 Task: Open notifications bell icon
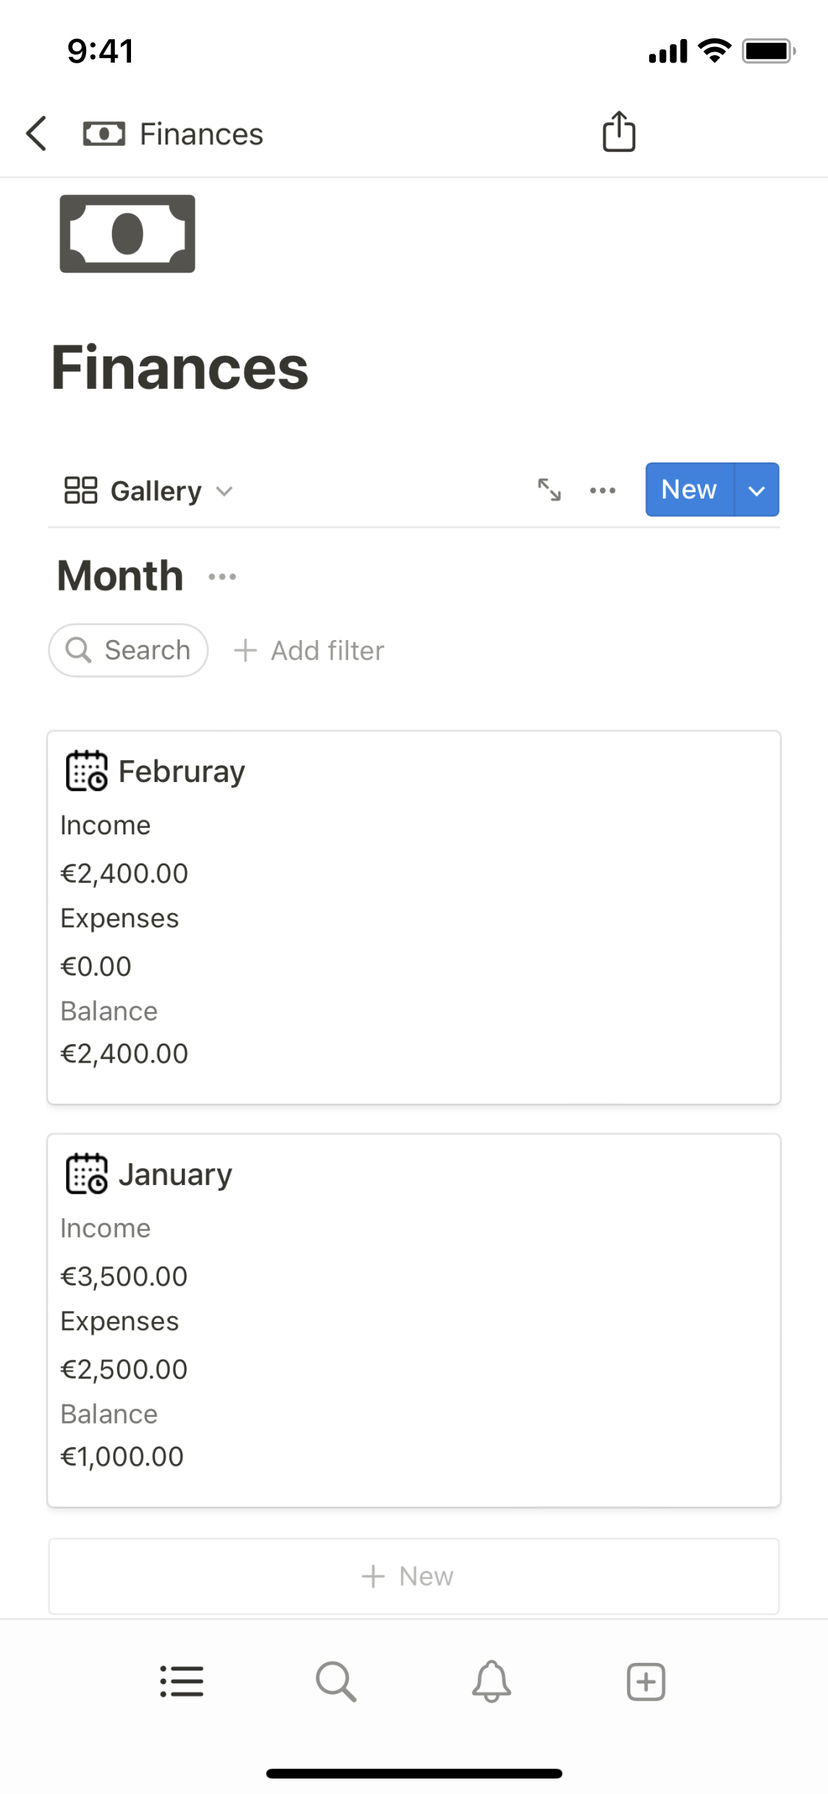[x=491, y=1681]
